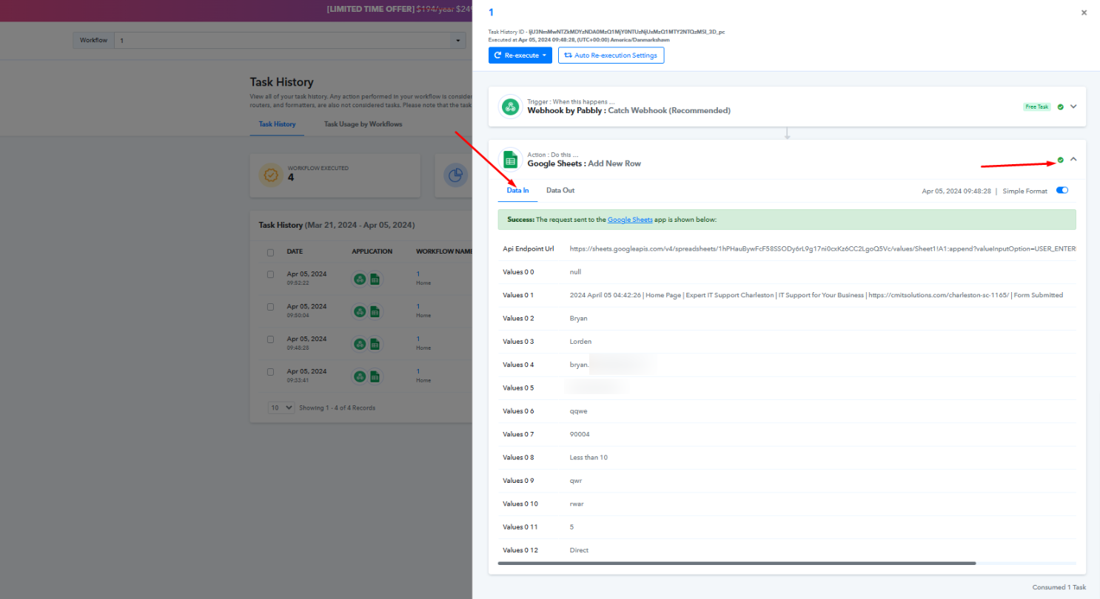This screenshot has width=1100, height=599.
Task: Click the Google Sheets action icon in panel
Action: 510,159
